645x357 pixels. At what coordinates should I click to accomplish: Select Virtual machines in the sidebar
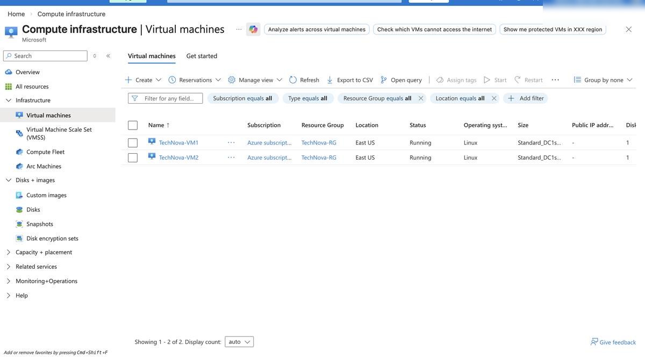(x=58, y=115)
